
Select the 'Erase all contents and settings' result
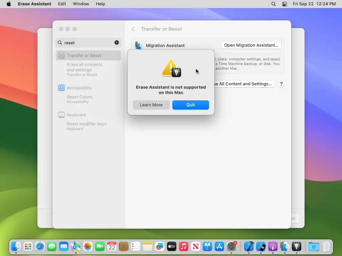point(84,69)
